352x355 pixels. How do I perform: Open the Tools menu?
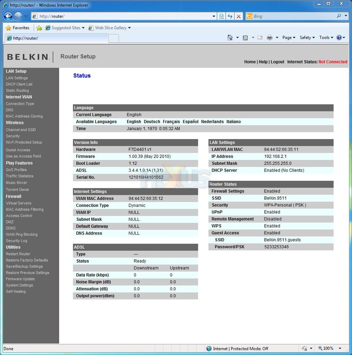(326, 38)
